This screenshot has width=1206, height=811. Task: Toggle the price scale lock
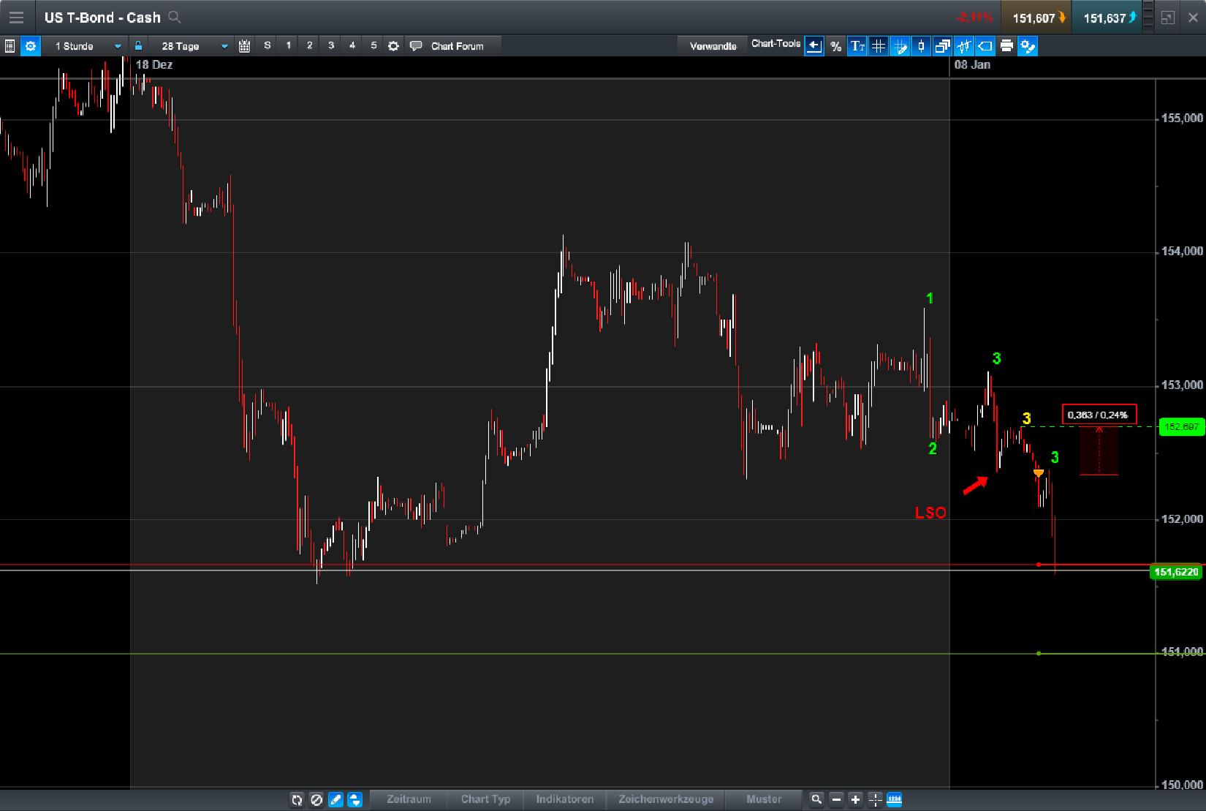click(138, 45)
